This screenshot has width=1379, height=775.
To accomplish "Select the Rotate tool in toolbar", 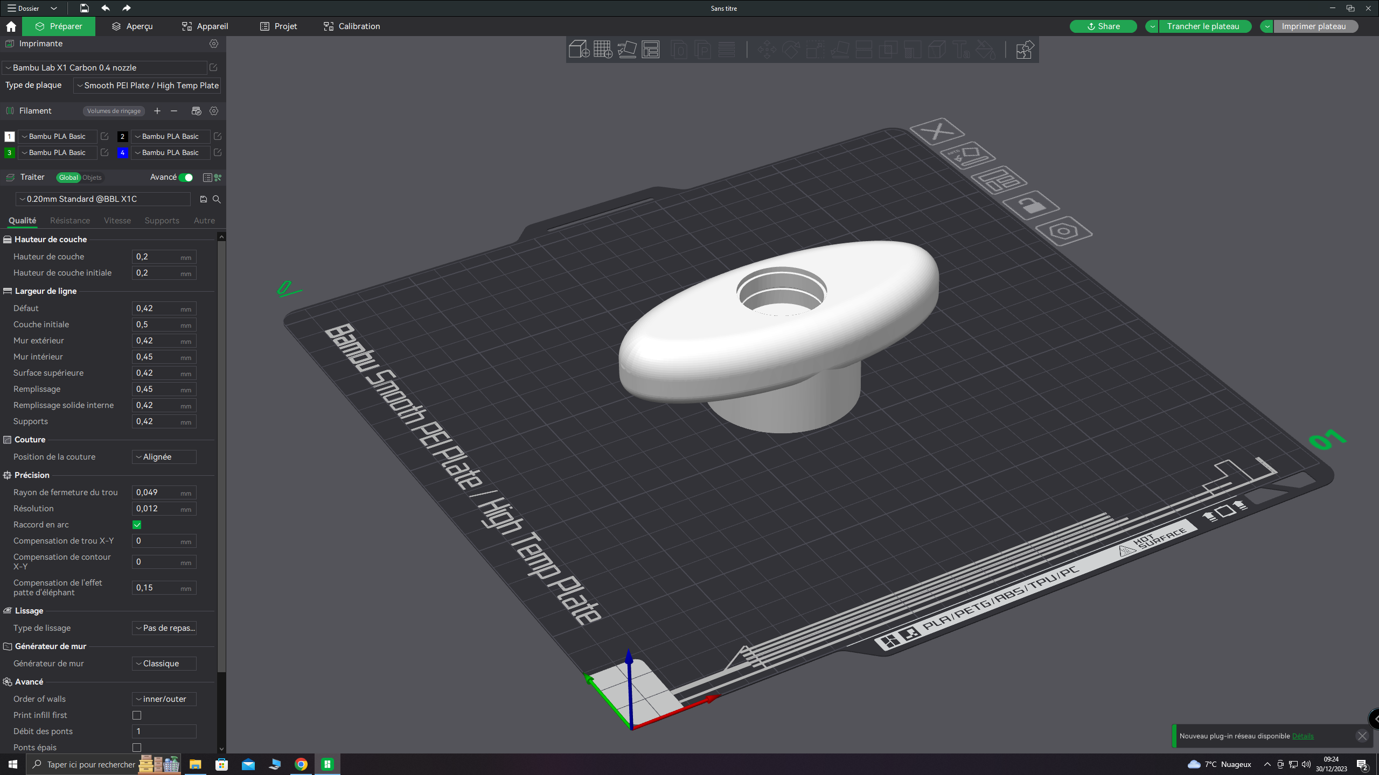I will point(791,50).
